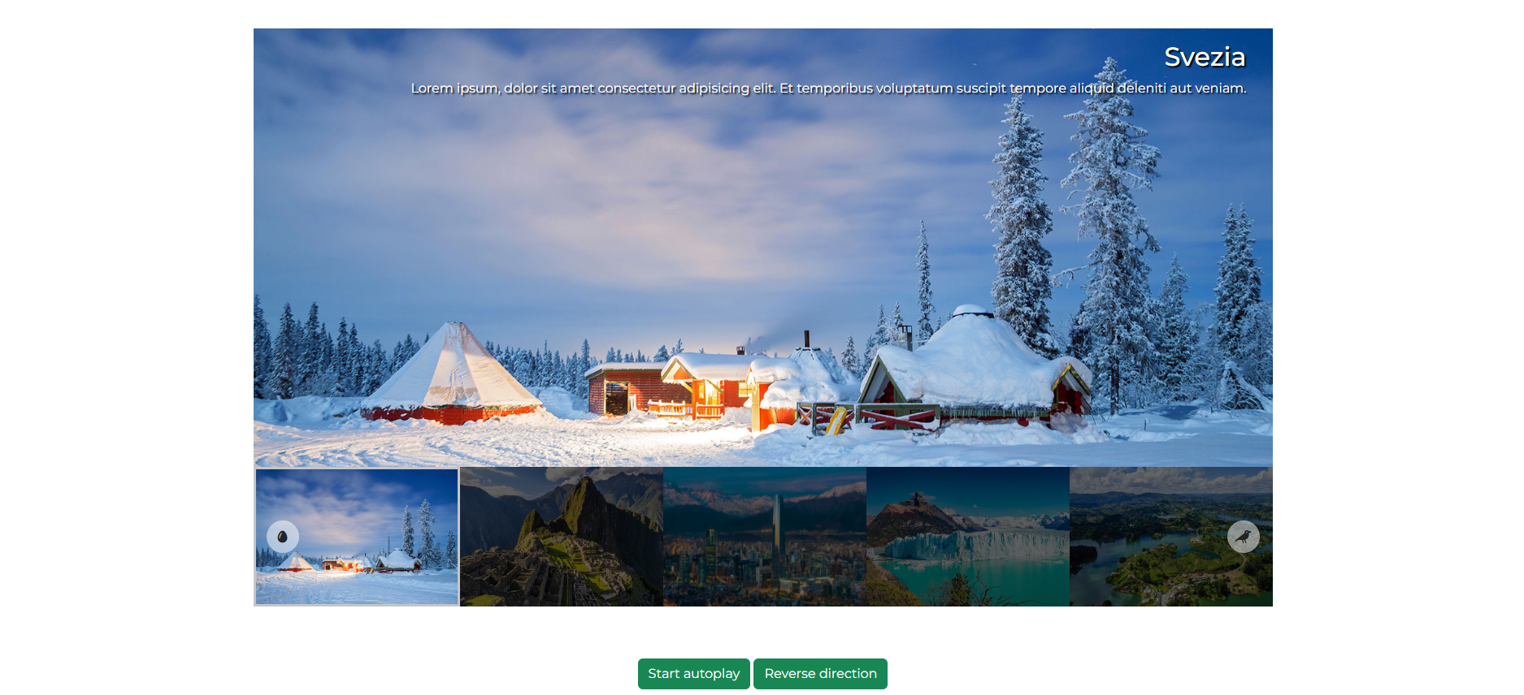This screenshot has height=695, width=1524.
Task: Select the Machu Picchu mountain thumbnail
Action: click(x=562, y=537)
